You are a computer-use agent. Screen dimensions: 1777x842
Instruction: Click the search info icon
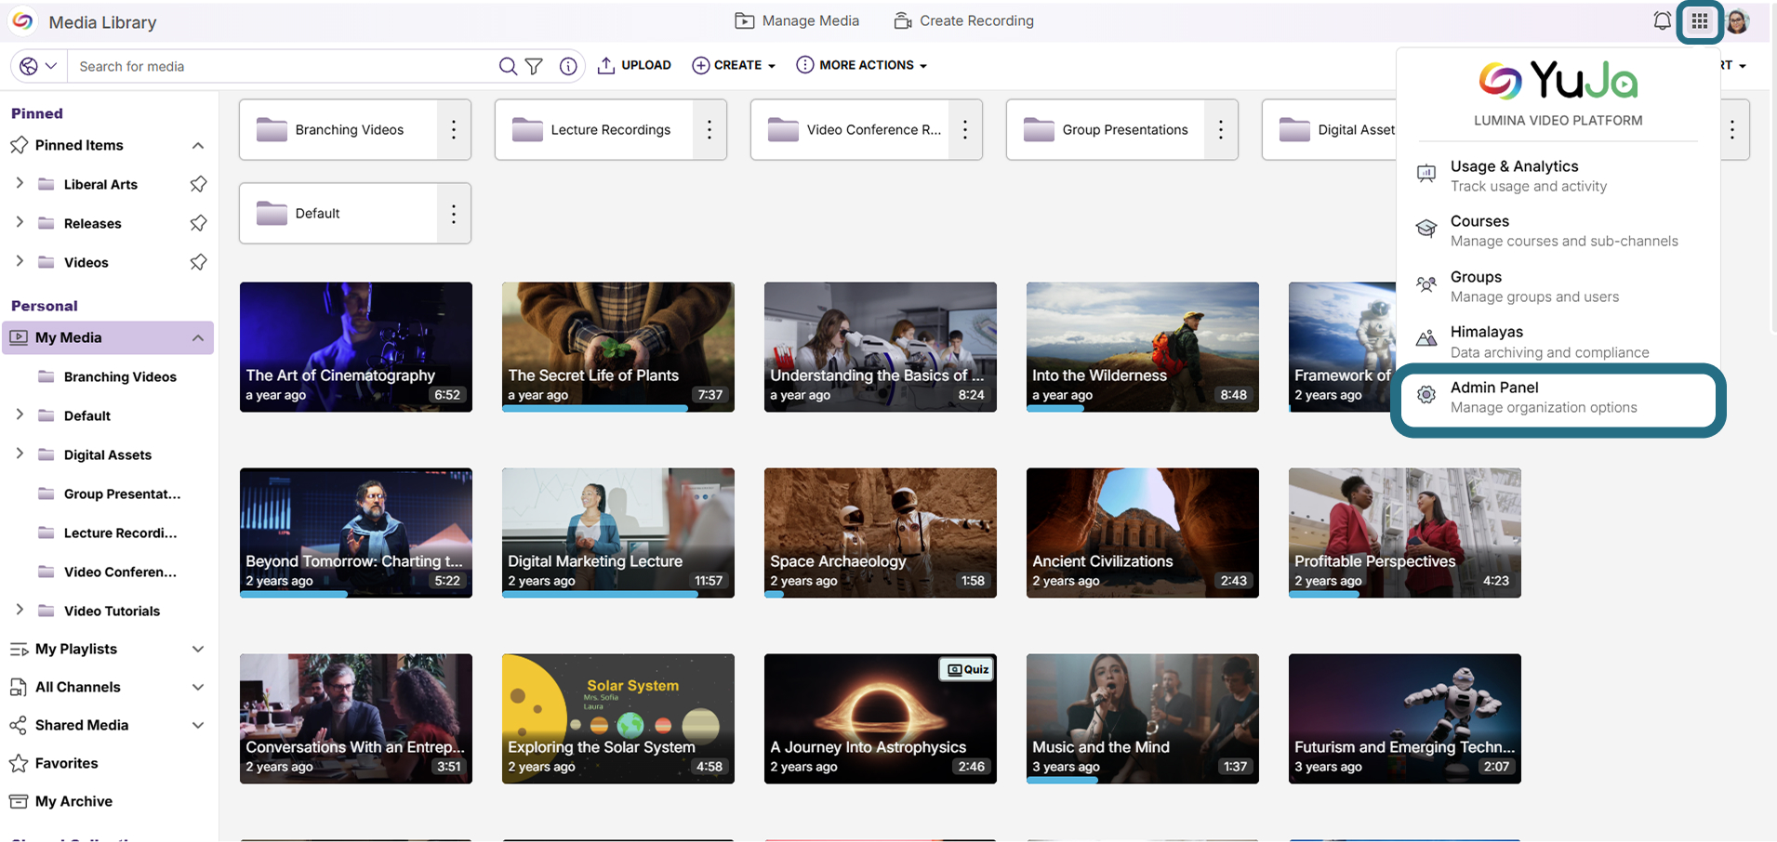coord(568,66)
